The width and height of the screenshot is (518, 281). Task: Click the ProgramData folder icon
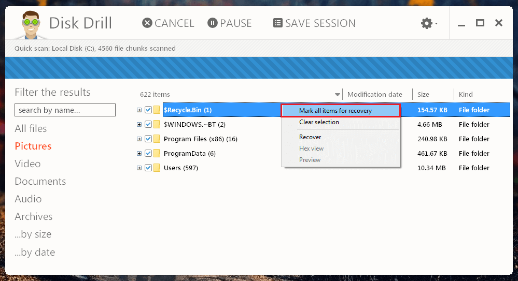[x=157, y=153]
